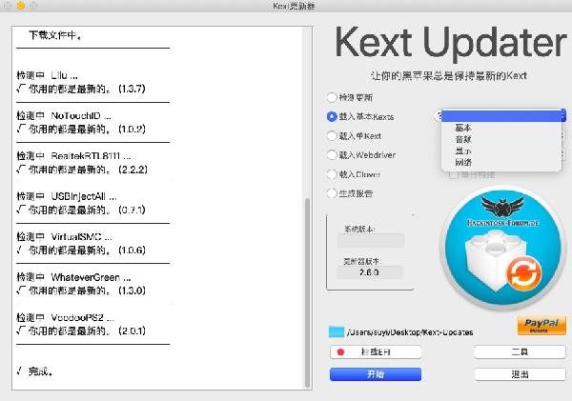
Task: Open the blue download folder icon
Action: tap(336, 331)
